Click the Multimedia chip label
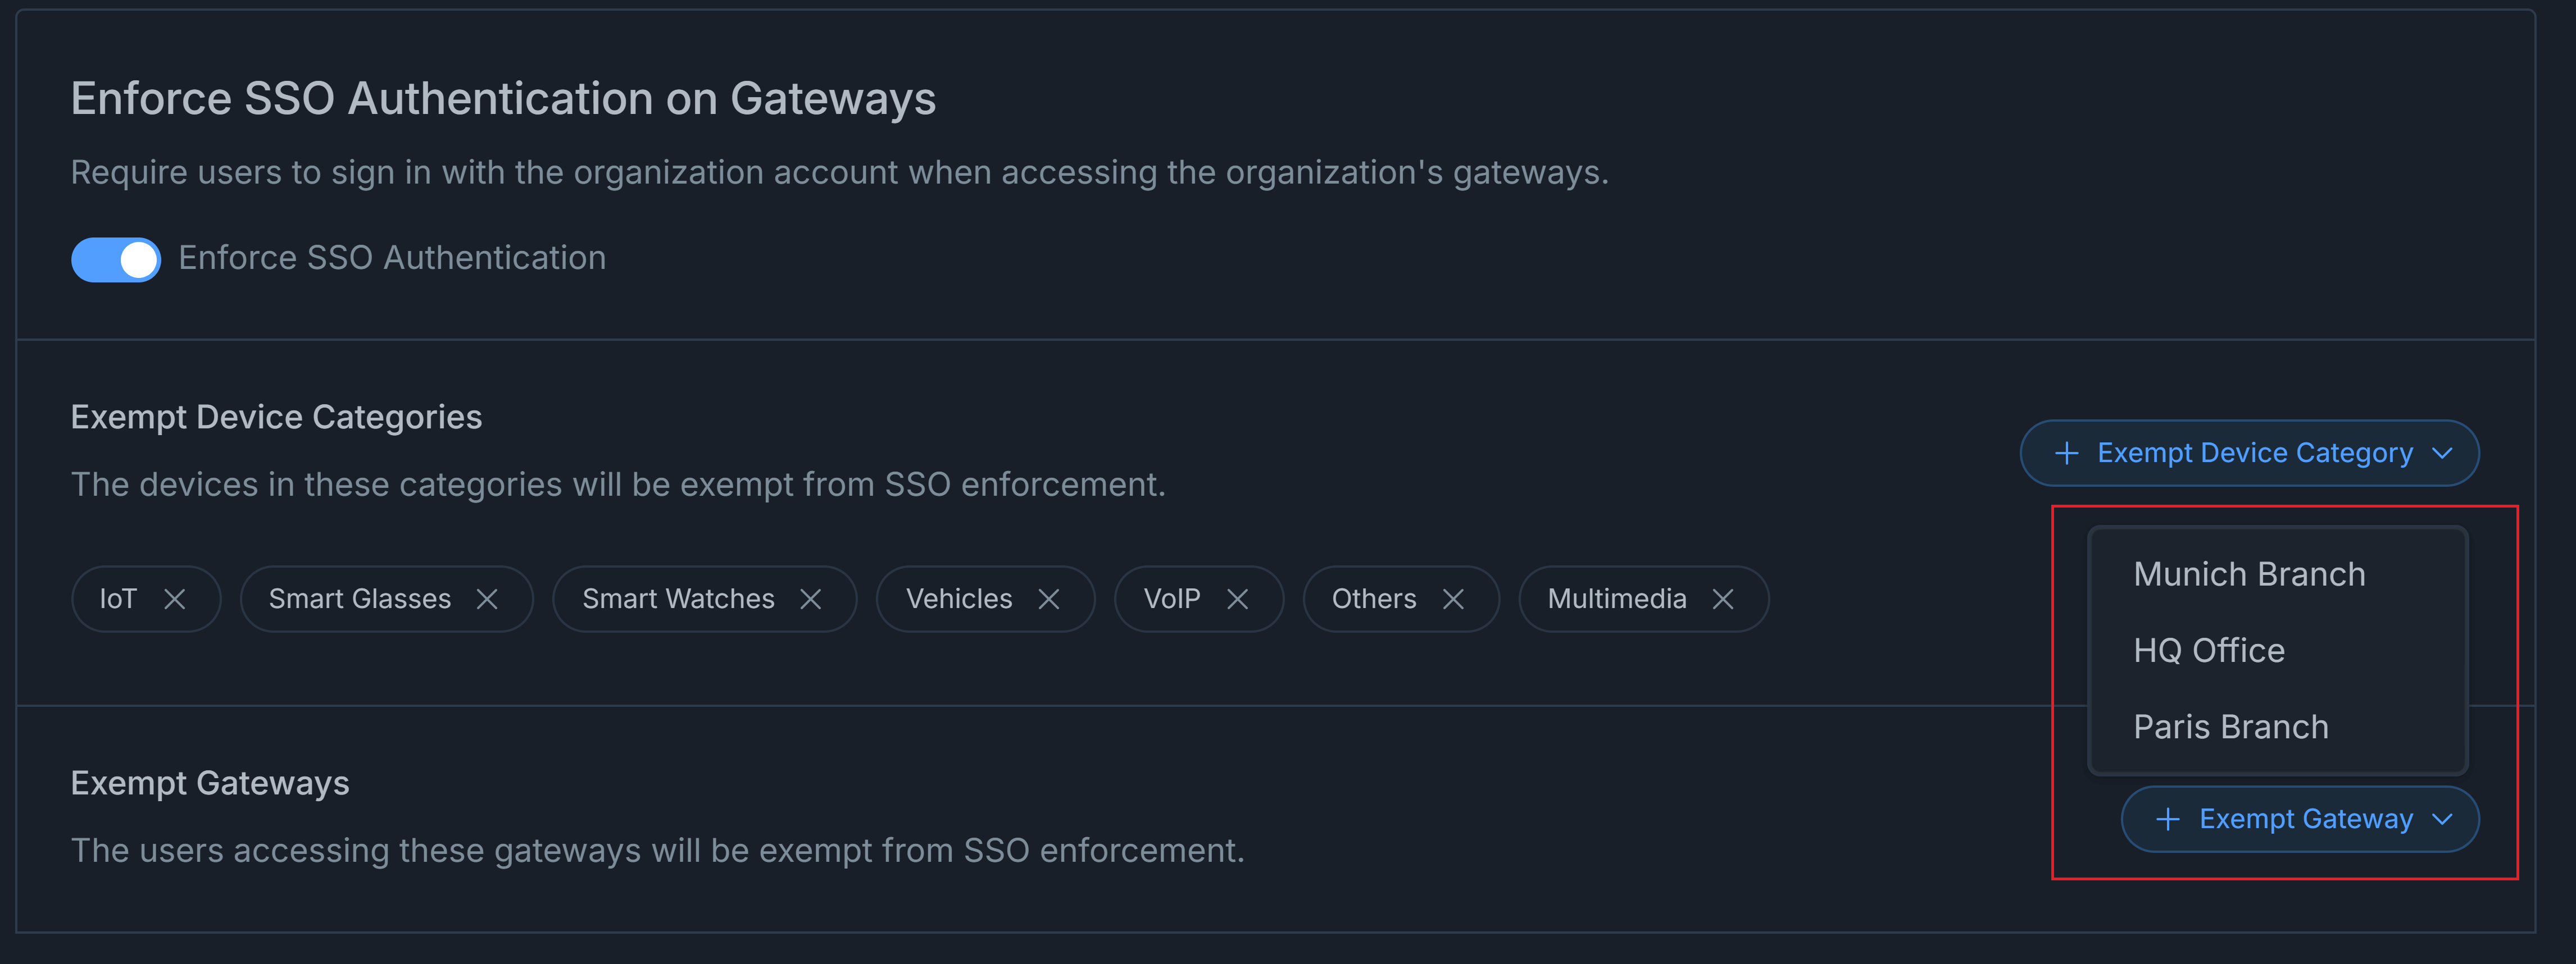 pyautogui.click(x=1616, y=598)
